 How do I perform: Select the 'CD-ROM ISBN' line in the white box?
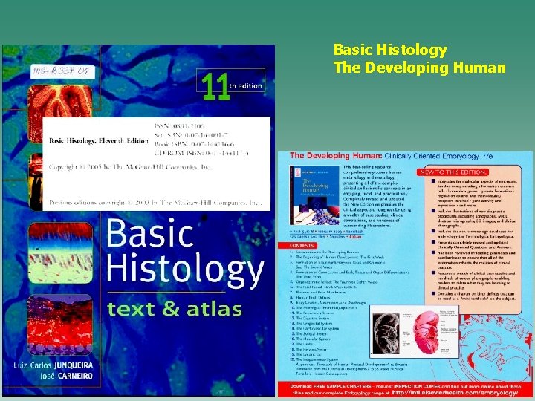click(201, 153)
